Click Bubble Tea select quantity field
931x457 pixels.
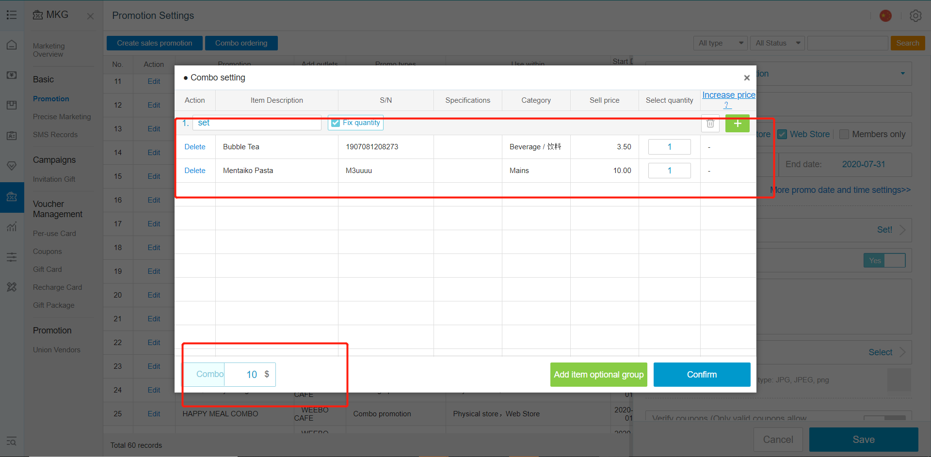(669, 147)
